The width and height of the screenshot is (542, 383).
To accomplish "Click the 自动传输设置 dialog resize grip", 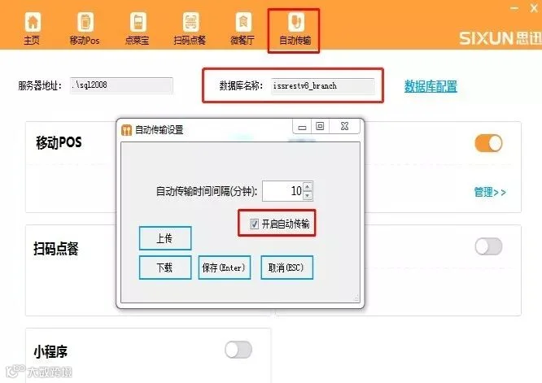I will pos(356,298).
